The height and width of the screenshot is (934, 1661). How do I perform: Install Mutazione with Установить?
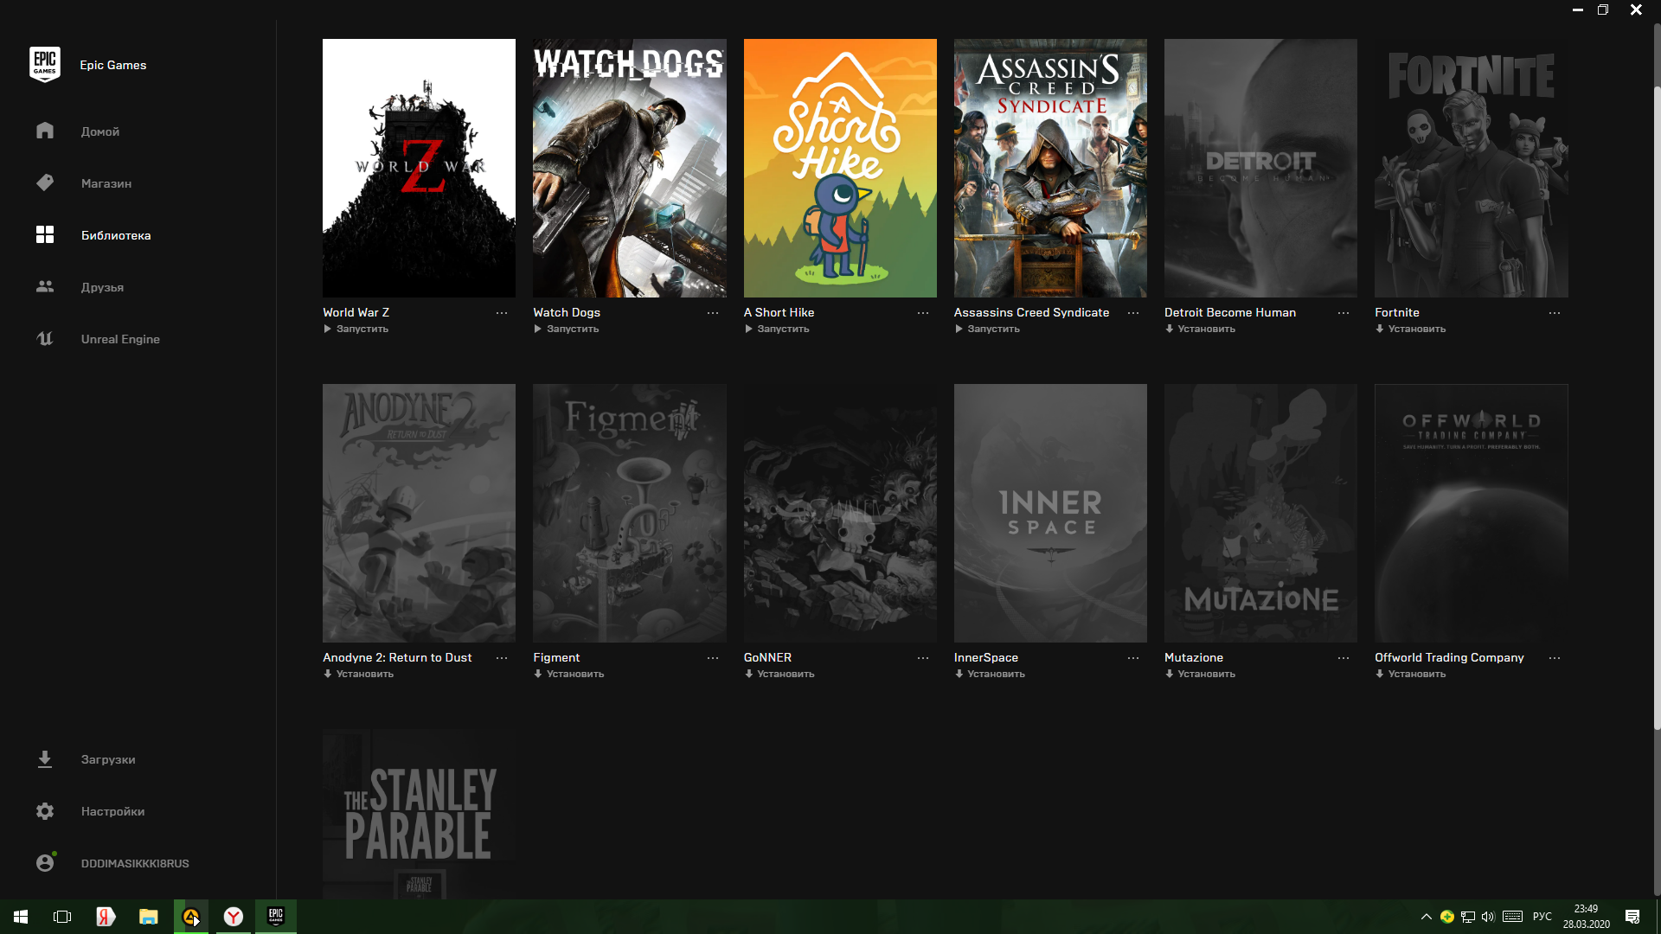tap(1200, 674)
